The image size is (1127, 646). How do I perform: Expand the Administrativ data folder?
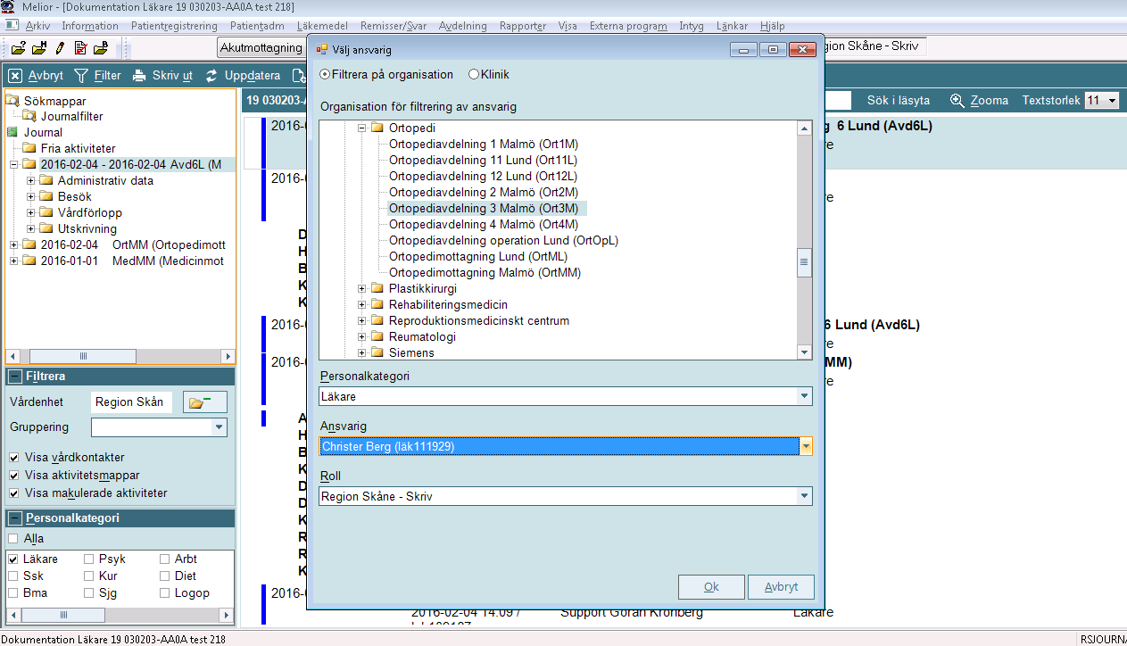pyautogui.click(x=31, y=180)
